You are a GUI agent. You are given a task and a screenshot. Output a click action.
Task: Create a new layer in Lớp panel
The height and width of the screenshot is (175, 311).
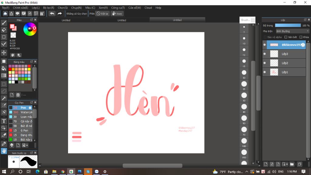[x=265, y=164]
